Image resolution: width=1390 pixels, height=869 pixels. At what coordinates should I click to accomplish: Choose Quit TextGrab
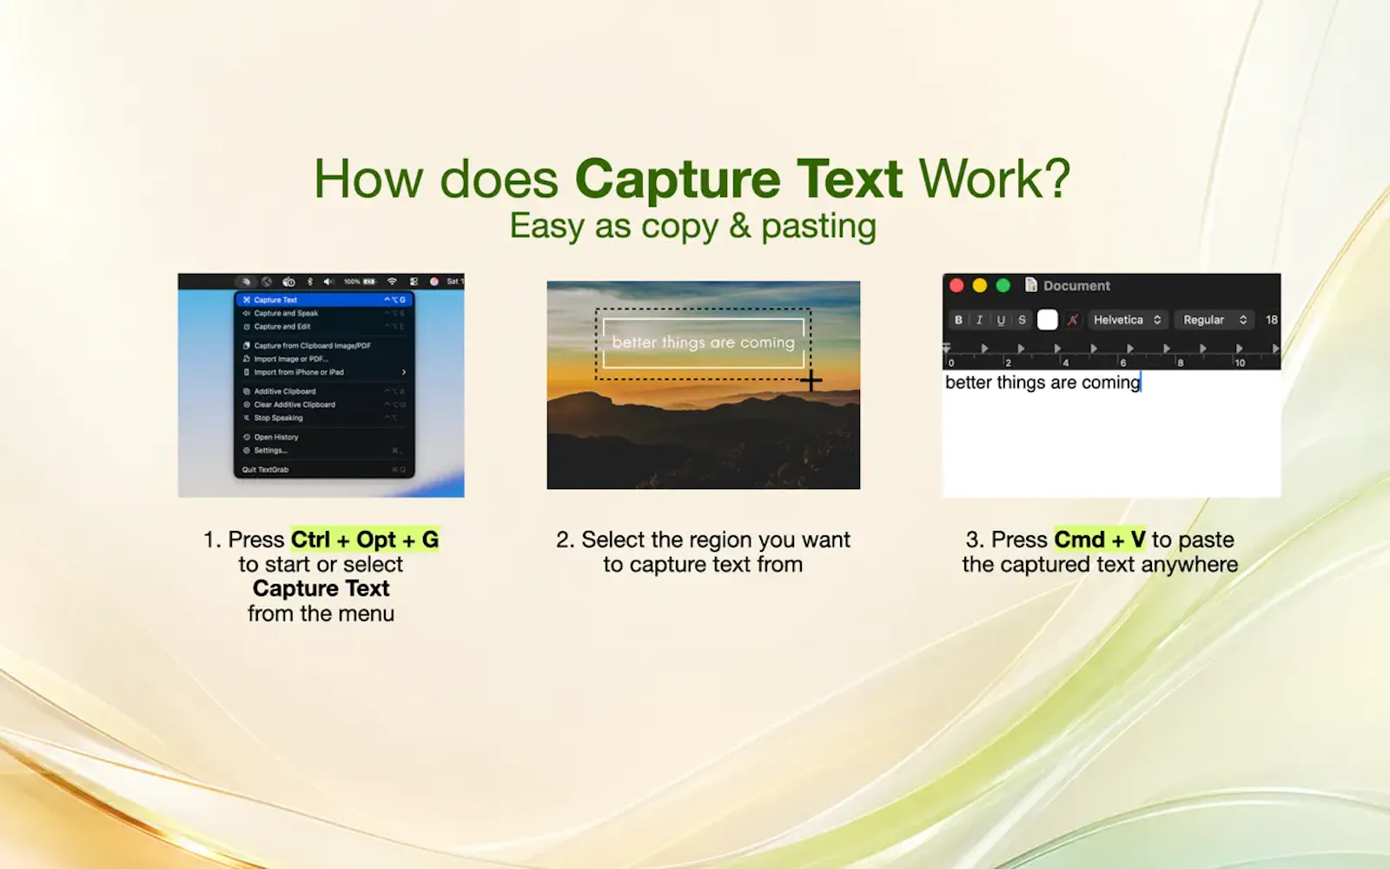point(324,469)
